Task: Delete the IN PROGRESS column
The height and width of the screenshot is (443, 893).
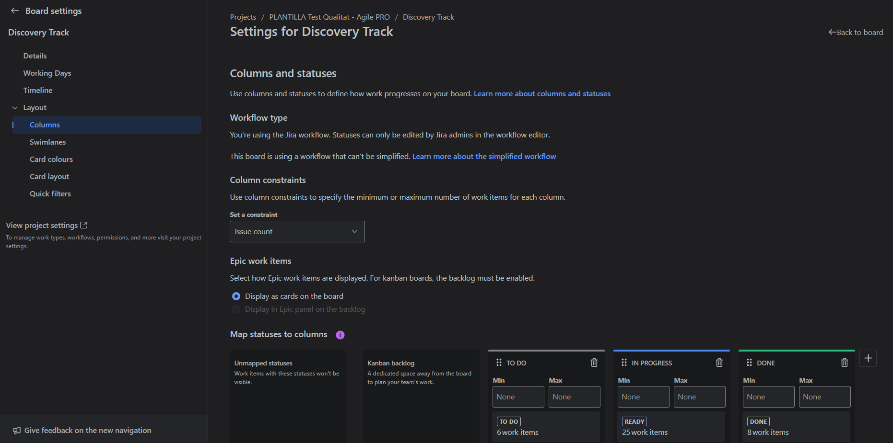Action: pos(719,363)
